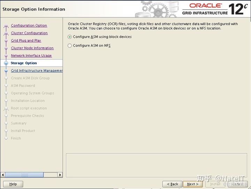The width and height of the screenshot is (251, 189).
Task: Click the Cluster Configuration step marker icon
Action: pos(6,33)
